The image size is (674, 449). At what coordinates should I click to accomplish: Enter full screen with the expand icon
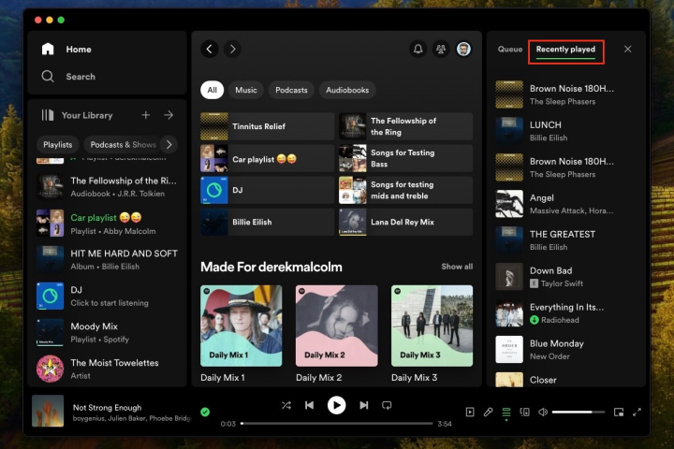point(637,412)
